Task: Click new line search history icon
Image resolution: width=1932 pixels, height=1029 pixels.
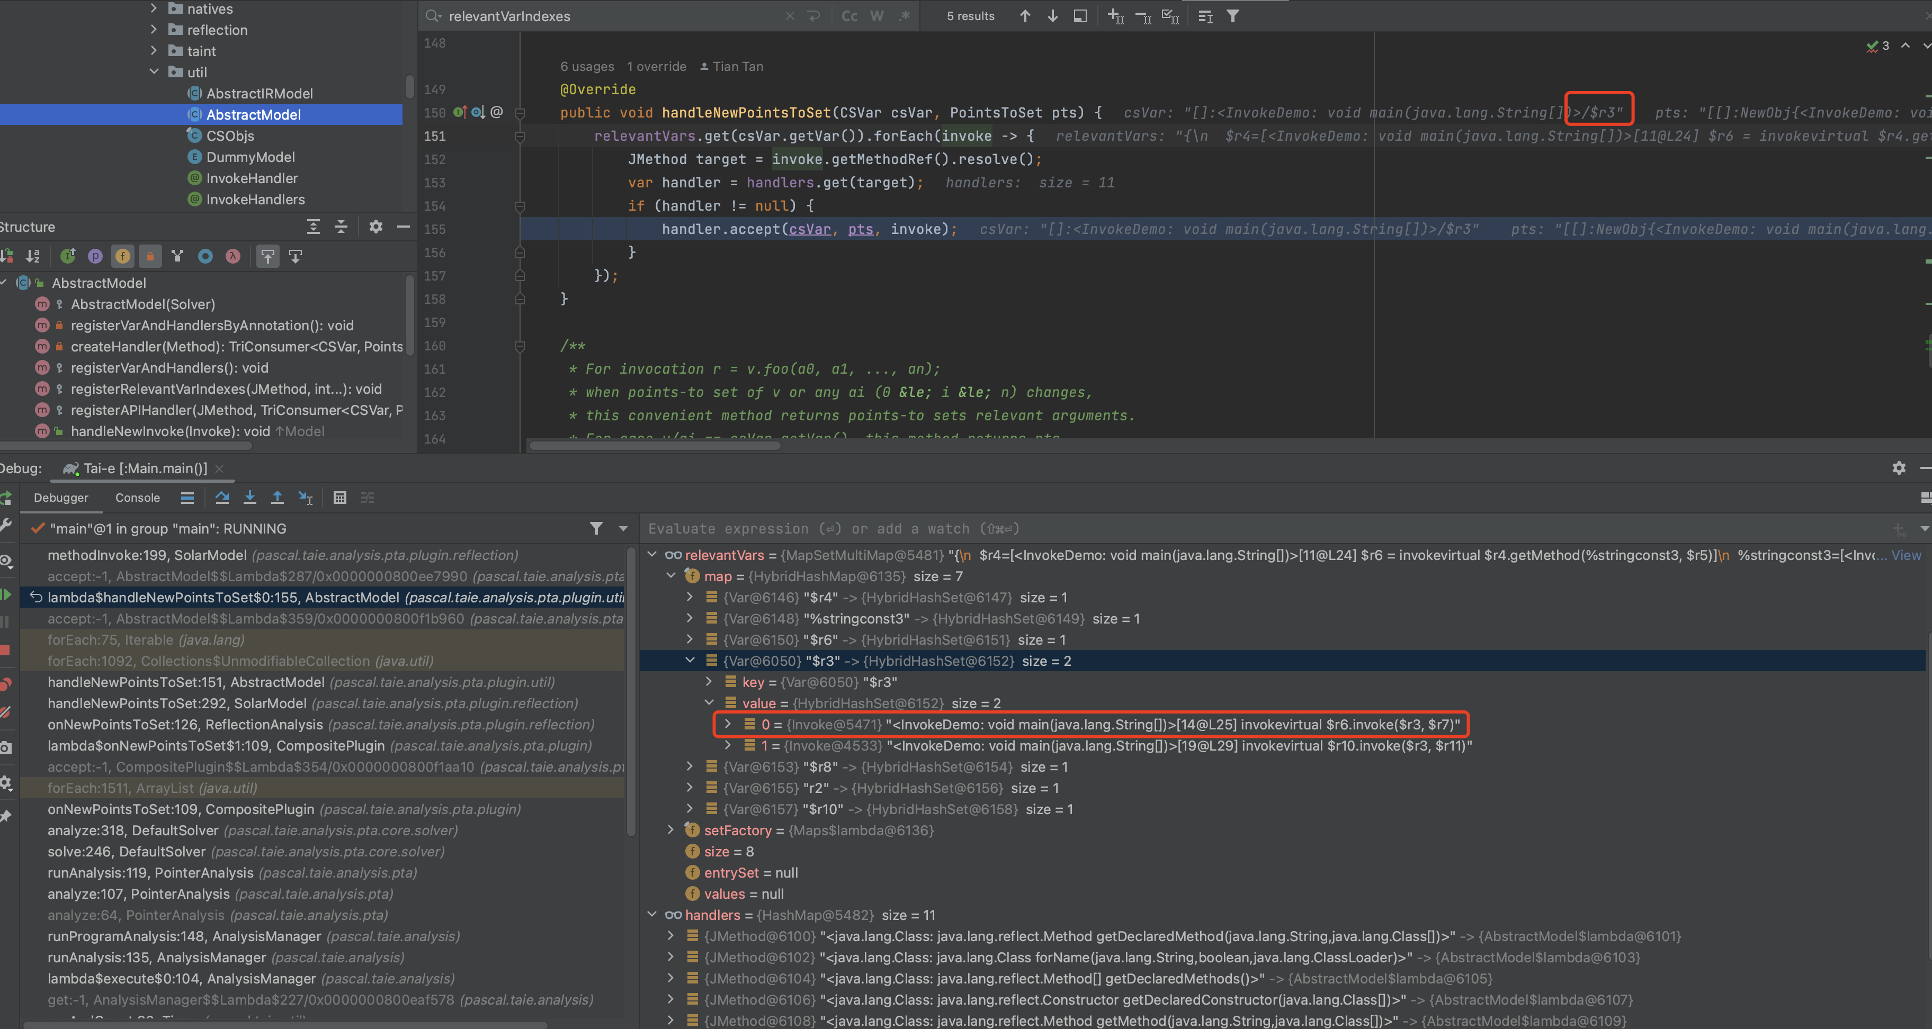Action: pos(814,16)
